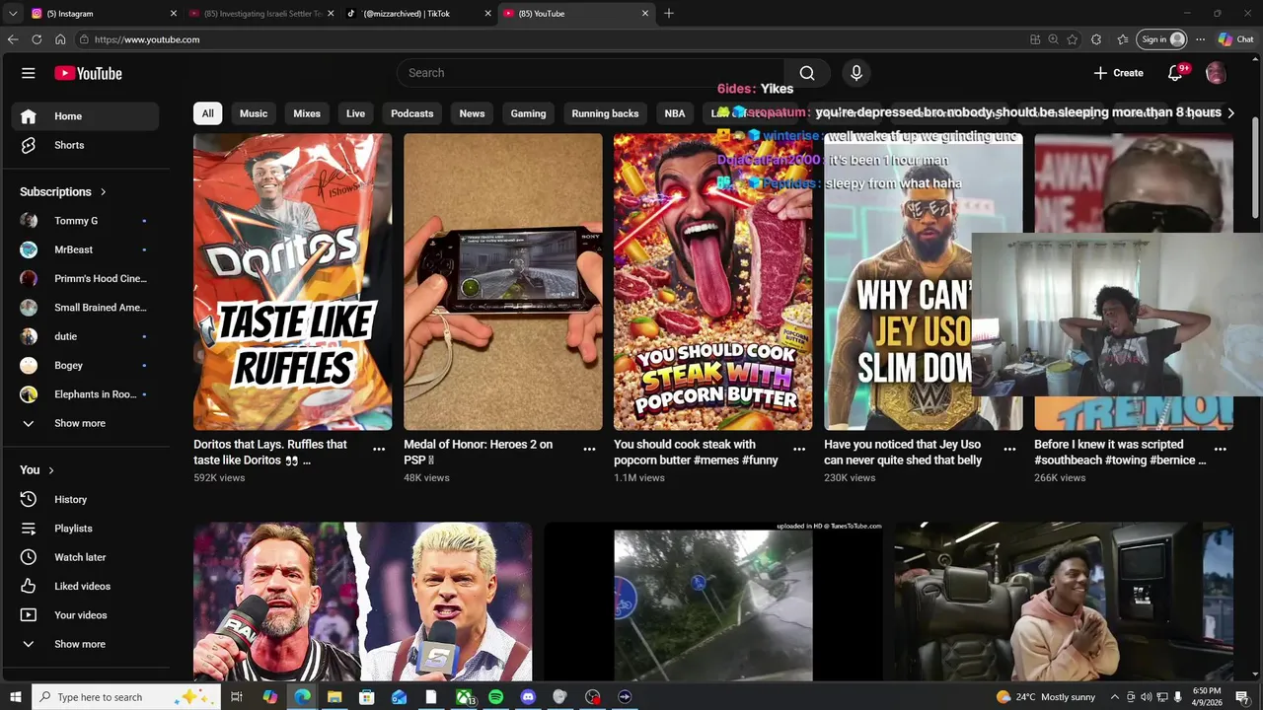The image size is (1263, 710).
Task: Open Liked videos list
Action: [x=85, y=586]
